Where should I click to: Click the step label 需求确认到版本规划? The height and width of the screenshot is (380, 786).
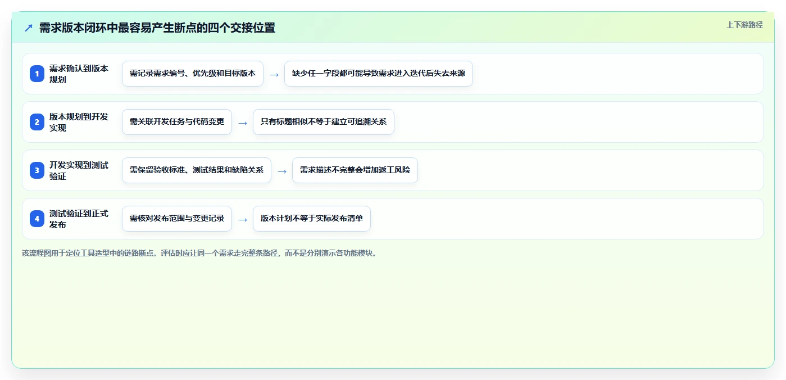click(x=79, y=74)
